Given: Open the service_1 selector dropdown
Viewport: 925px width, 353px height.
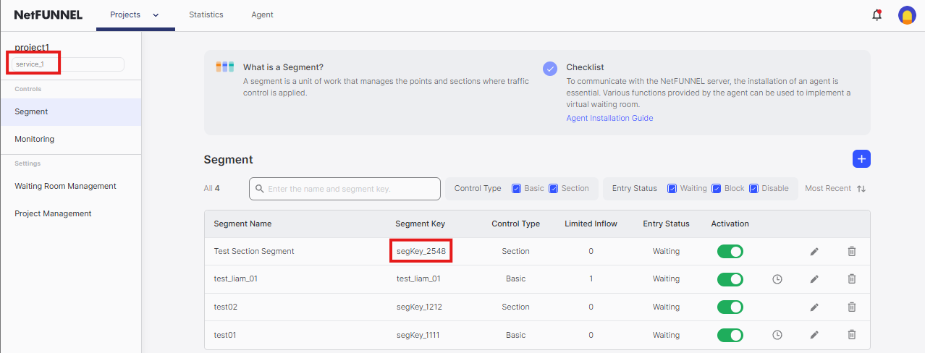Looking at the screenshot, I should pyautogui.click(x=67, y=64).
